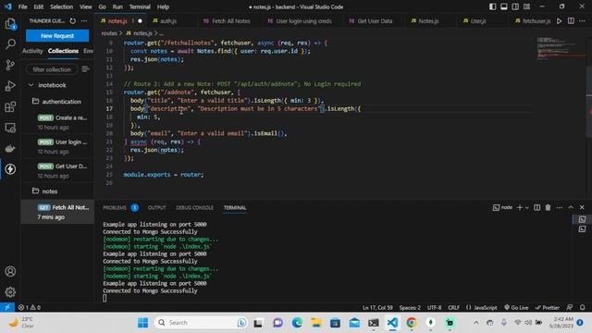Select the Activity tab in Thunder Client
The image size is (592, 333).
coord(32,51)
